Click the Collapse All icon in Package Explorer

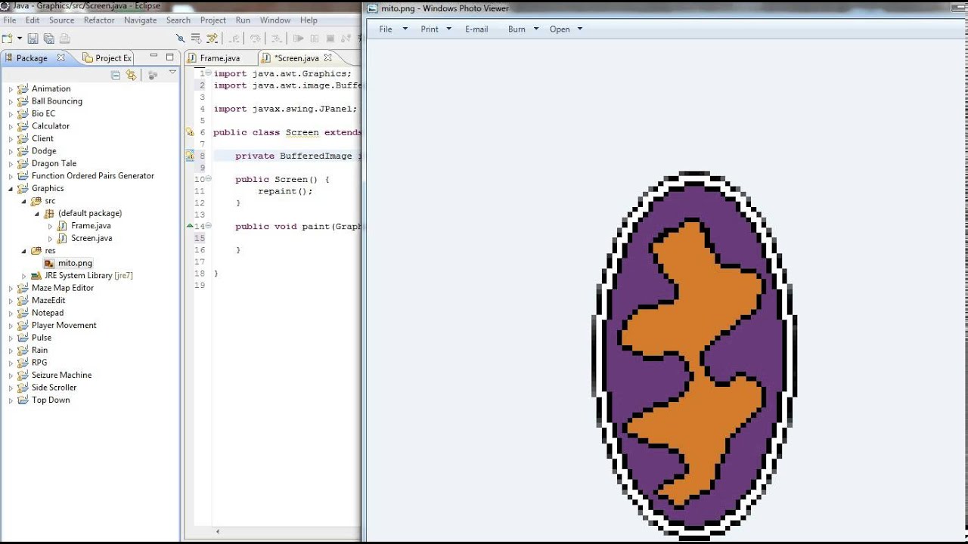point(116,75)
